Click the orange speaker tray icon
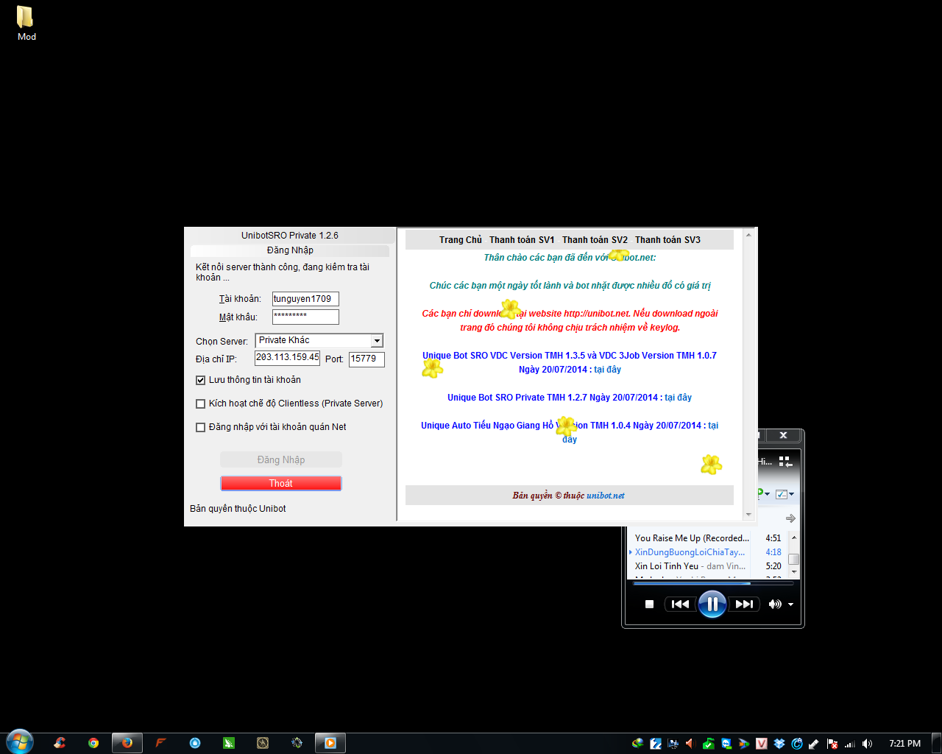This screenshot has width=942, height=754. point(690,744)
